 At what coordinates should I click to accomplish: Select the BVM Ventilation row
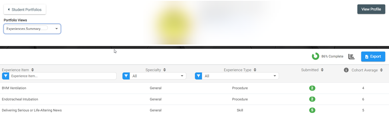tap(194, 88)
